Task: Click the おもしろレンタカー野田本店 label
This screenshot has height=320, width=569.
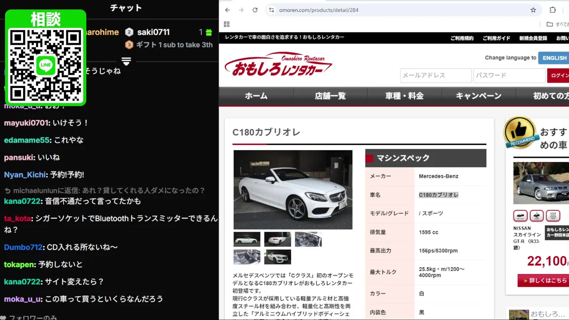Action: pyautogui.click(x=557, y=232)
